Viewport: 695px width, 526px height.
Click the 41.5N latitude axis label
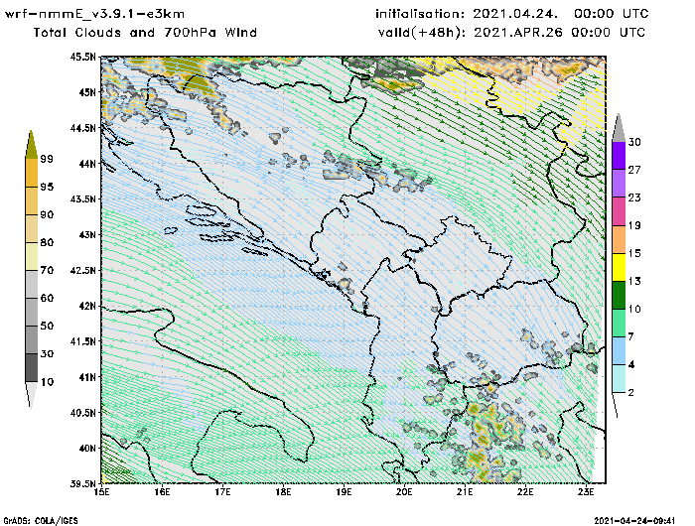pos(82,341)
